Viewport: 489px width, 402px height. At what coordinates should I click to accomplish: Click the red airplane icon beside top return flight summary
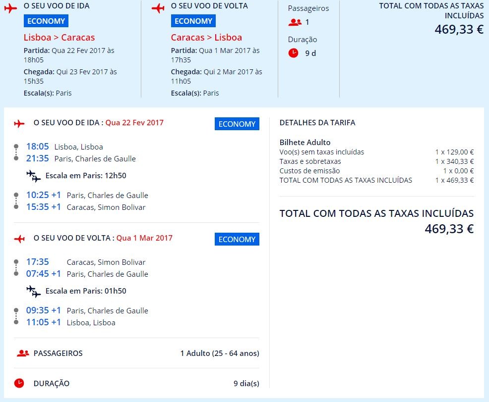tap(158, 8)
